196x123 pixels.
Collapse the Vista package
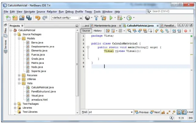pyautogui.click(x=19, y=83)
